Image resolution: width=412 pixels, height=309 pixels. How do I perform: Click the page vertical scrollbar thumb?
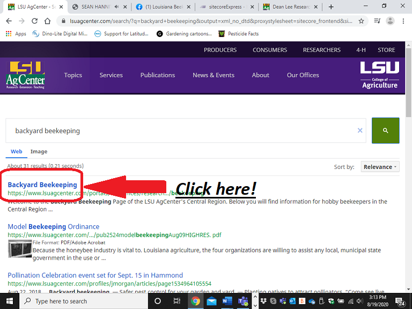[409, 82]
